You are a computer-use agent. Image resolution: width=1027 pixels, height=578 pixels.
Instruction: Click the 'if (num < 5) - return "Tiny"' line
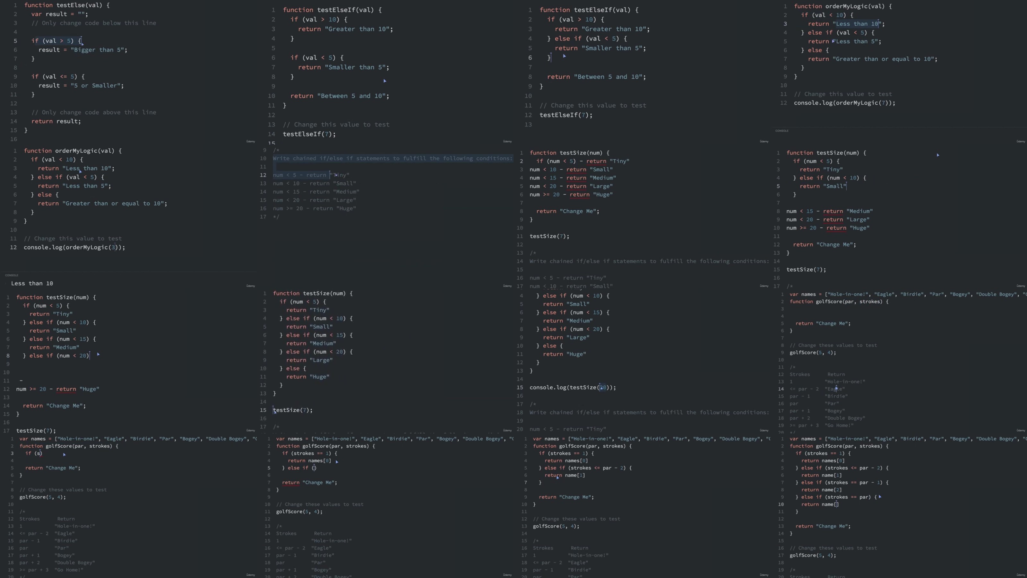pos(583,161)
